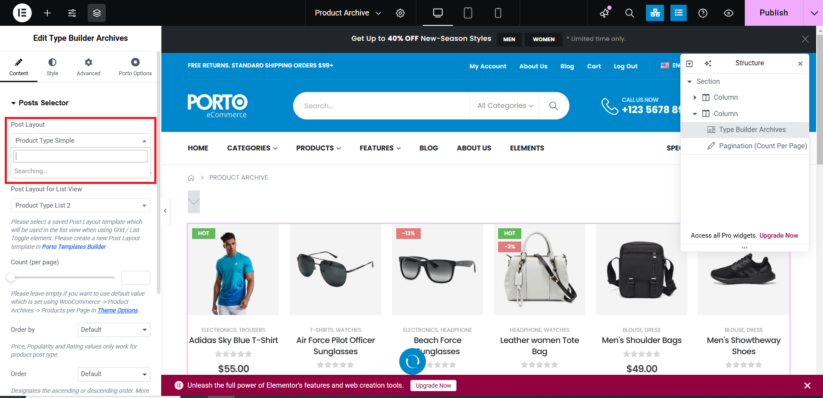Click the Porto eCommerce logo
Image resolution: width=823 pixels, height=398 pixels.
[x=217, y=106]
